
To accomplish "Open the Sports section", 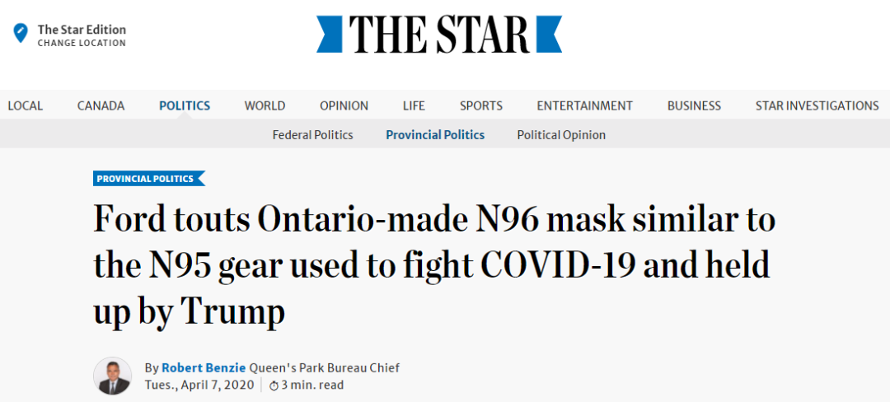I will (x=481, y=105).
